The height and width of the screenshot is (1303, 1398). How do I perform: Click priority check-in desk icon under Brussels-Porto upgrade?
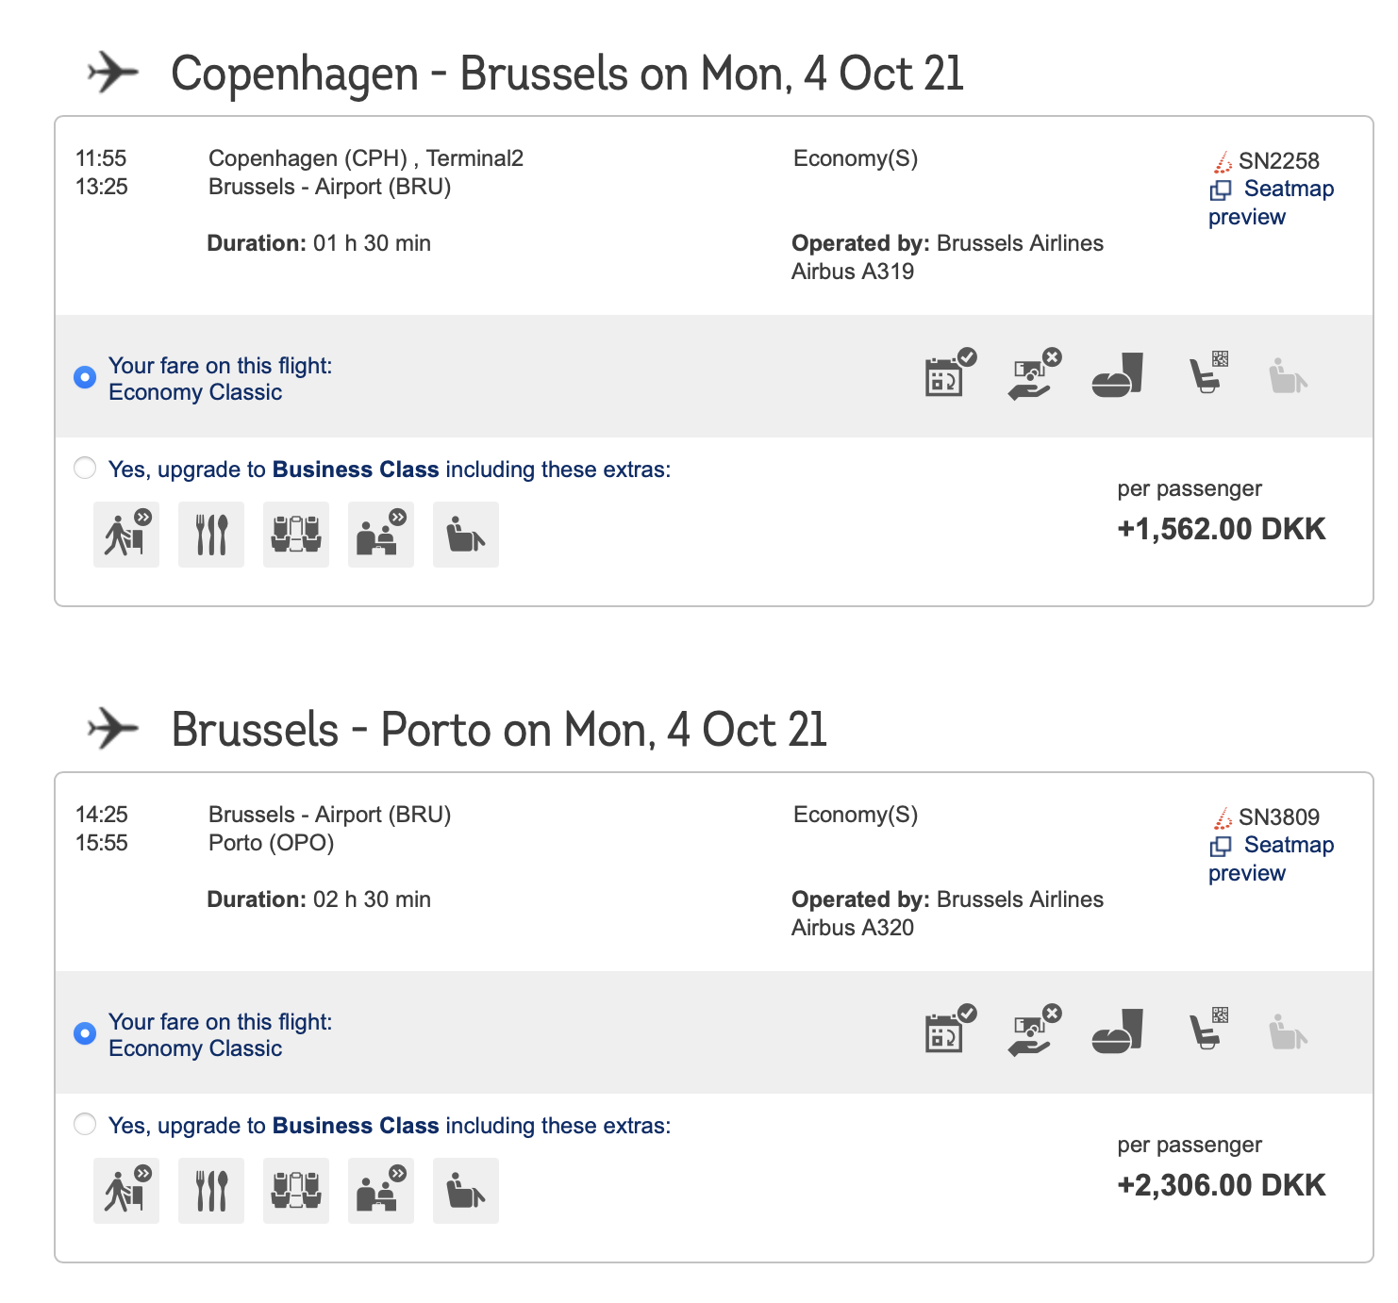pyautogui.click(x=381, y=1191)
